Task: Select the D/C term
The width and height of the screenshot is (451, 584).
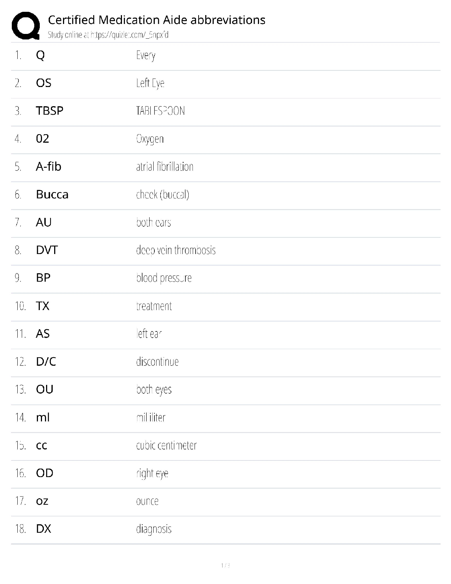Action: coord(46,362)
